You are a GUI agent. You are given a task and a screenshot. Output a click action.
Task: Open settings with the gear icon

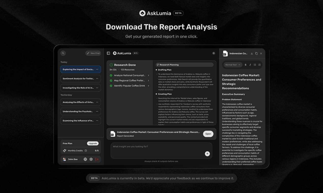coord(91,159)
